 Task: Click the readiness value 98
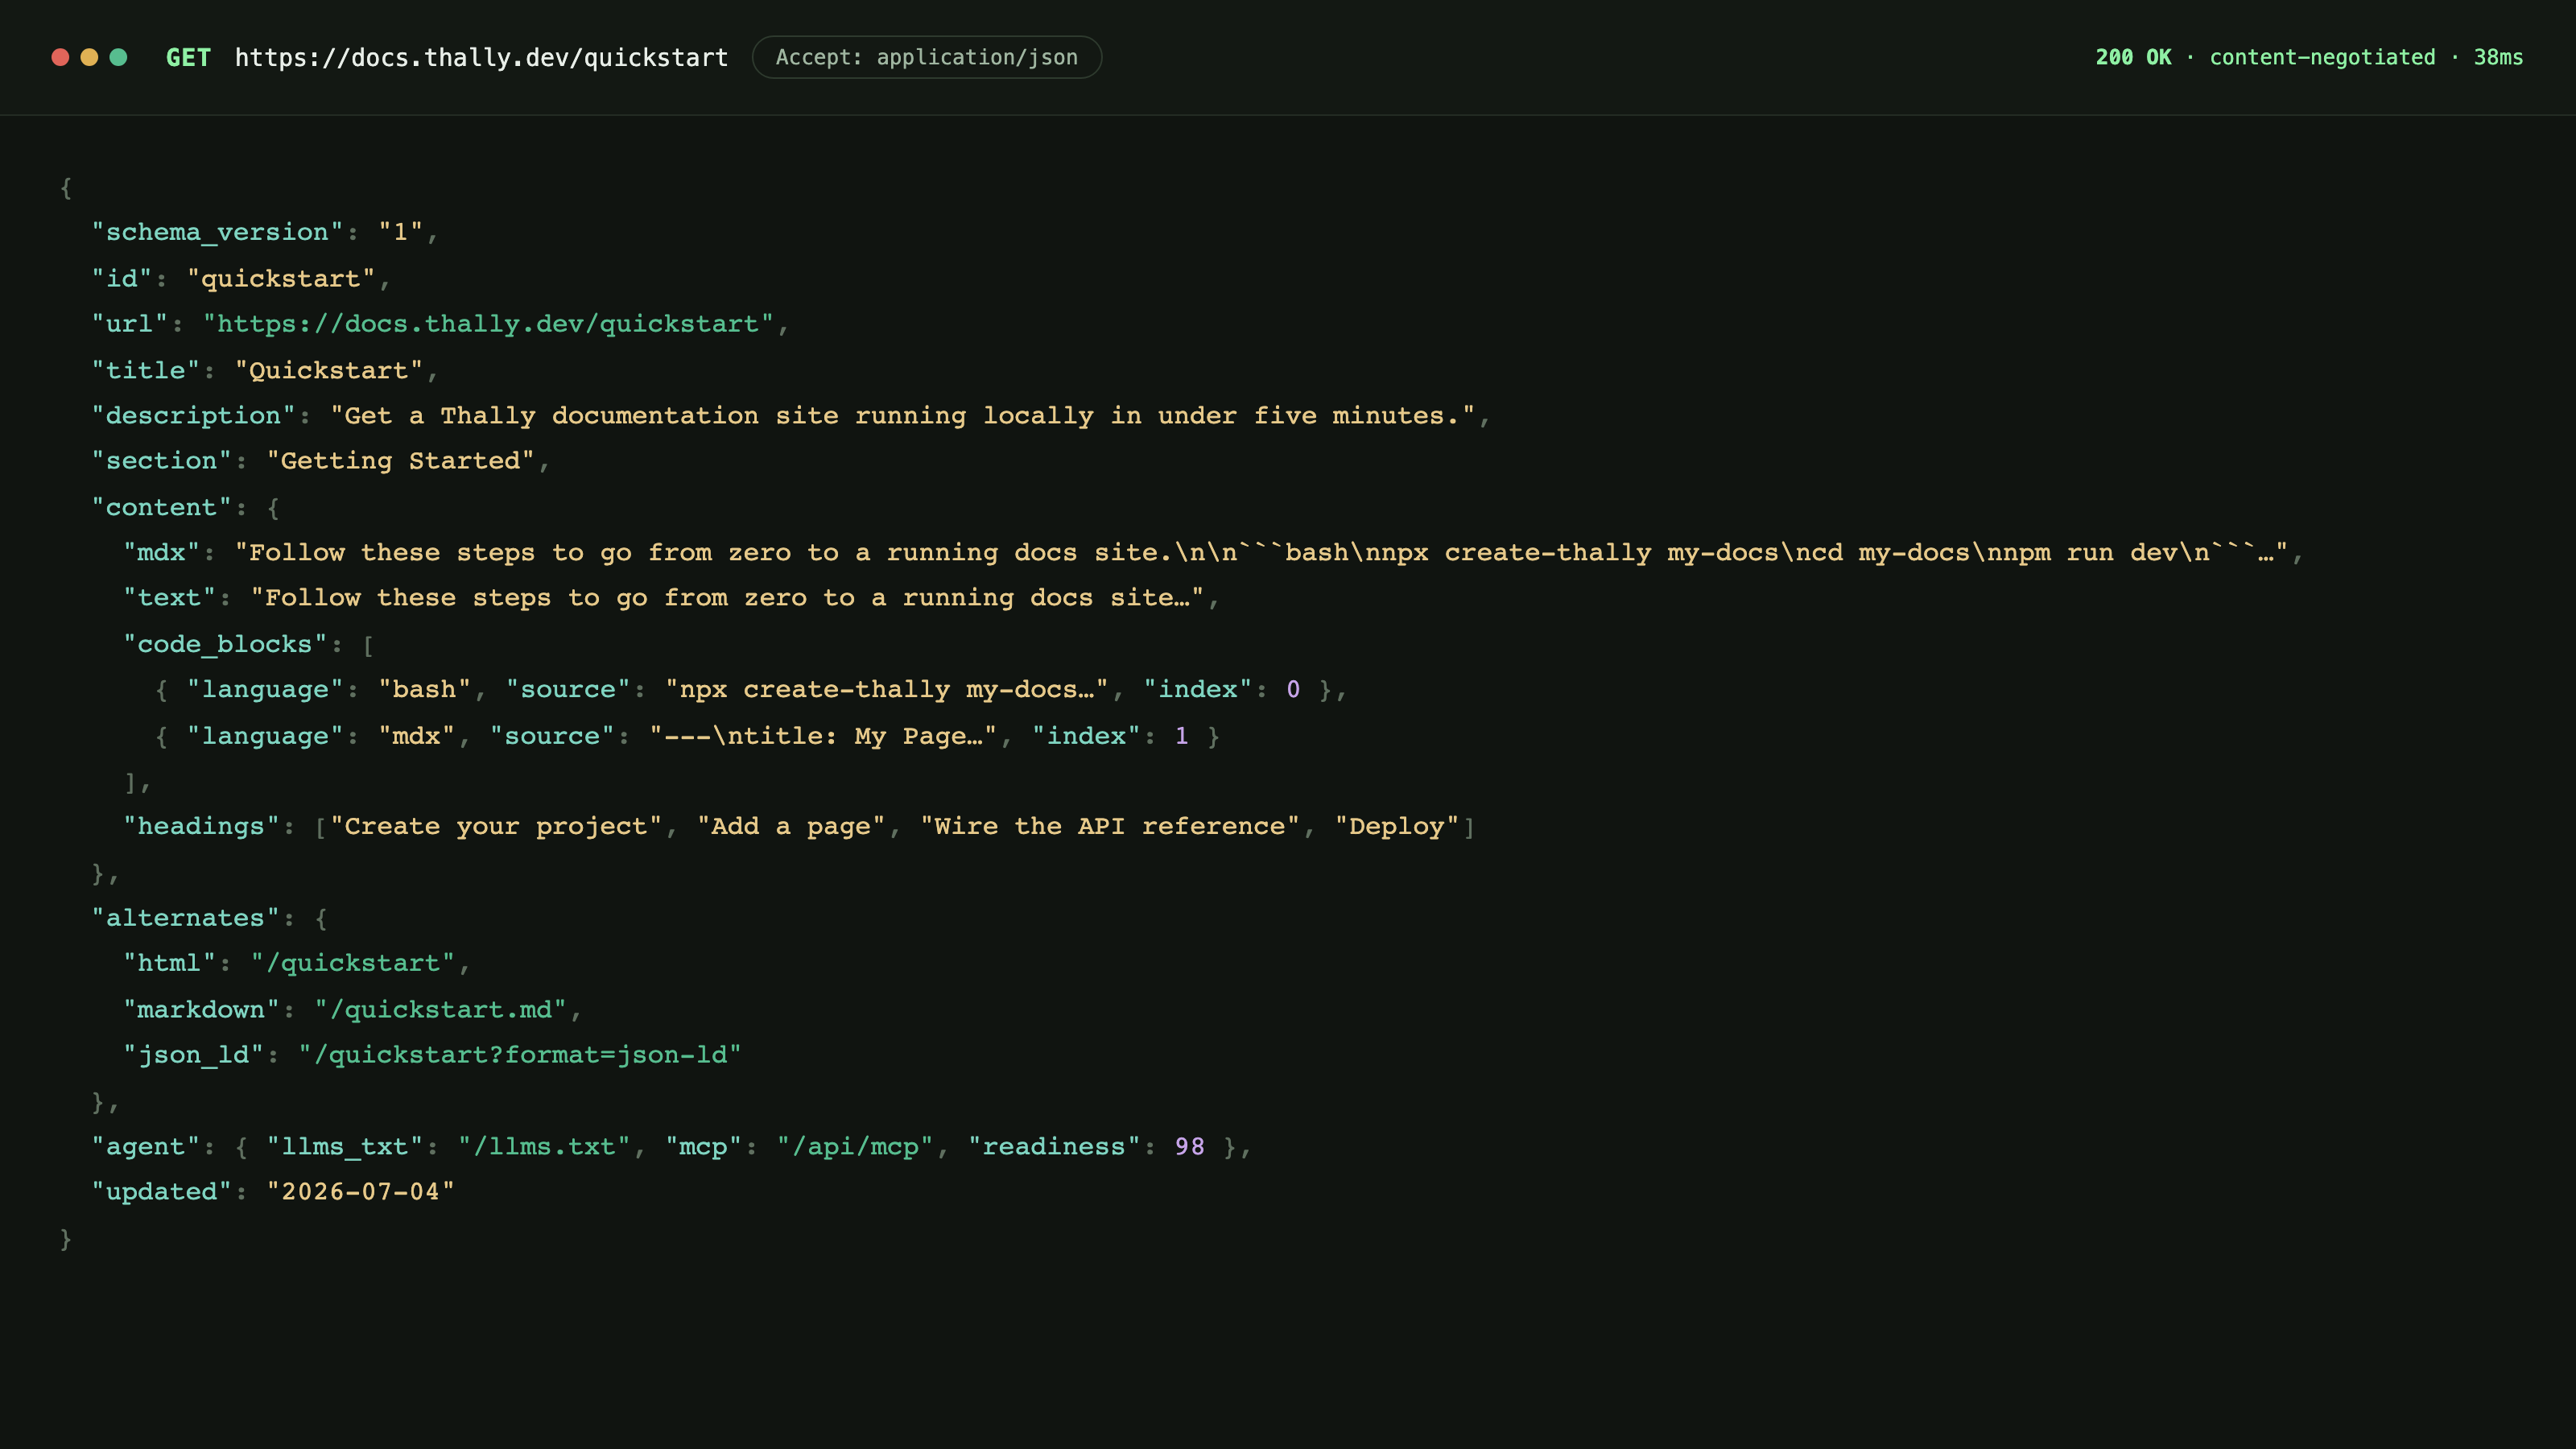point(1189,1146)
